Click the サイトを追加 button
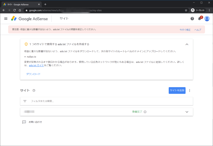 tap(177, 90)
